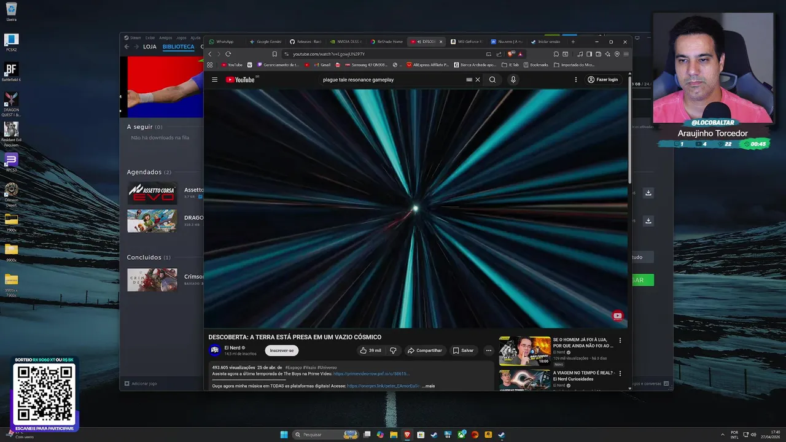786x442 pixels.
Task: Open the onerpm.link in the description
Action: [x=384, y=386]
